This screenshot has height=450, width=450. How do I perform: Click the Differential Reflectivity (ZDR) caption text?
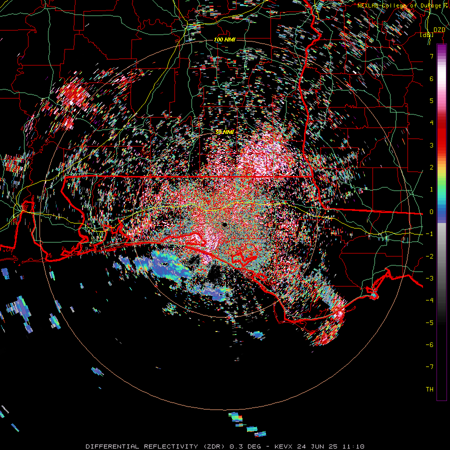pos(225,446)
